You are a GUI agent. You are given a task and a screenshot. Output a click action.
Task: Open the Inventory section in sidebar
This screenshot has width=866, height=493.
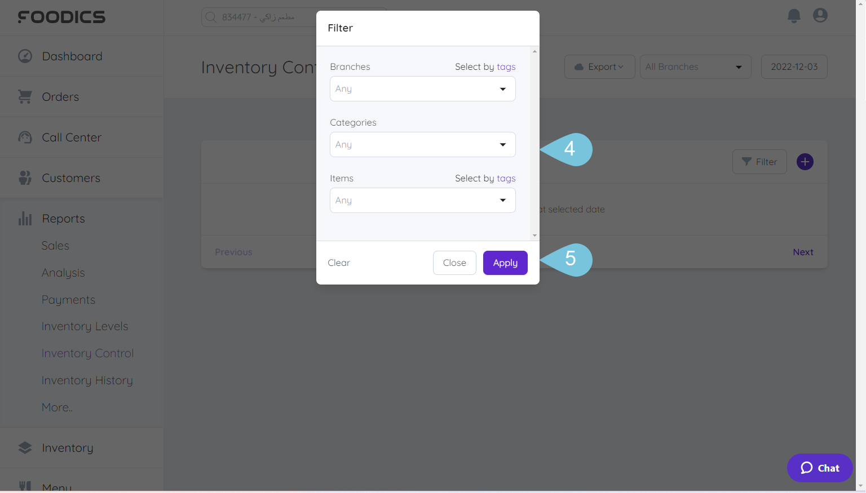coord(67,447)
